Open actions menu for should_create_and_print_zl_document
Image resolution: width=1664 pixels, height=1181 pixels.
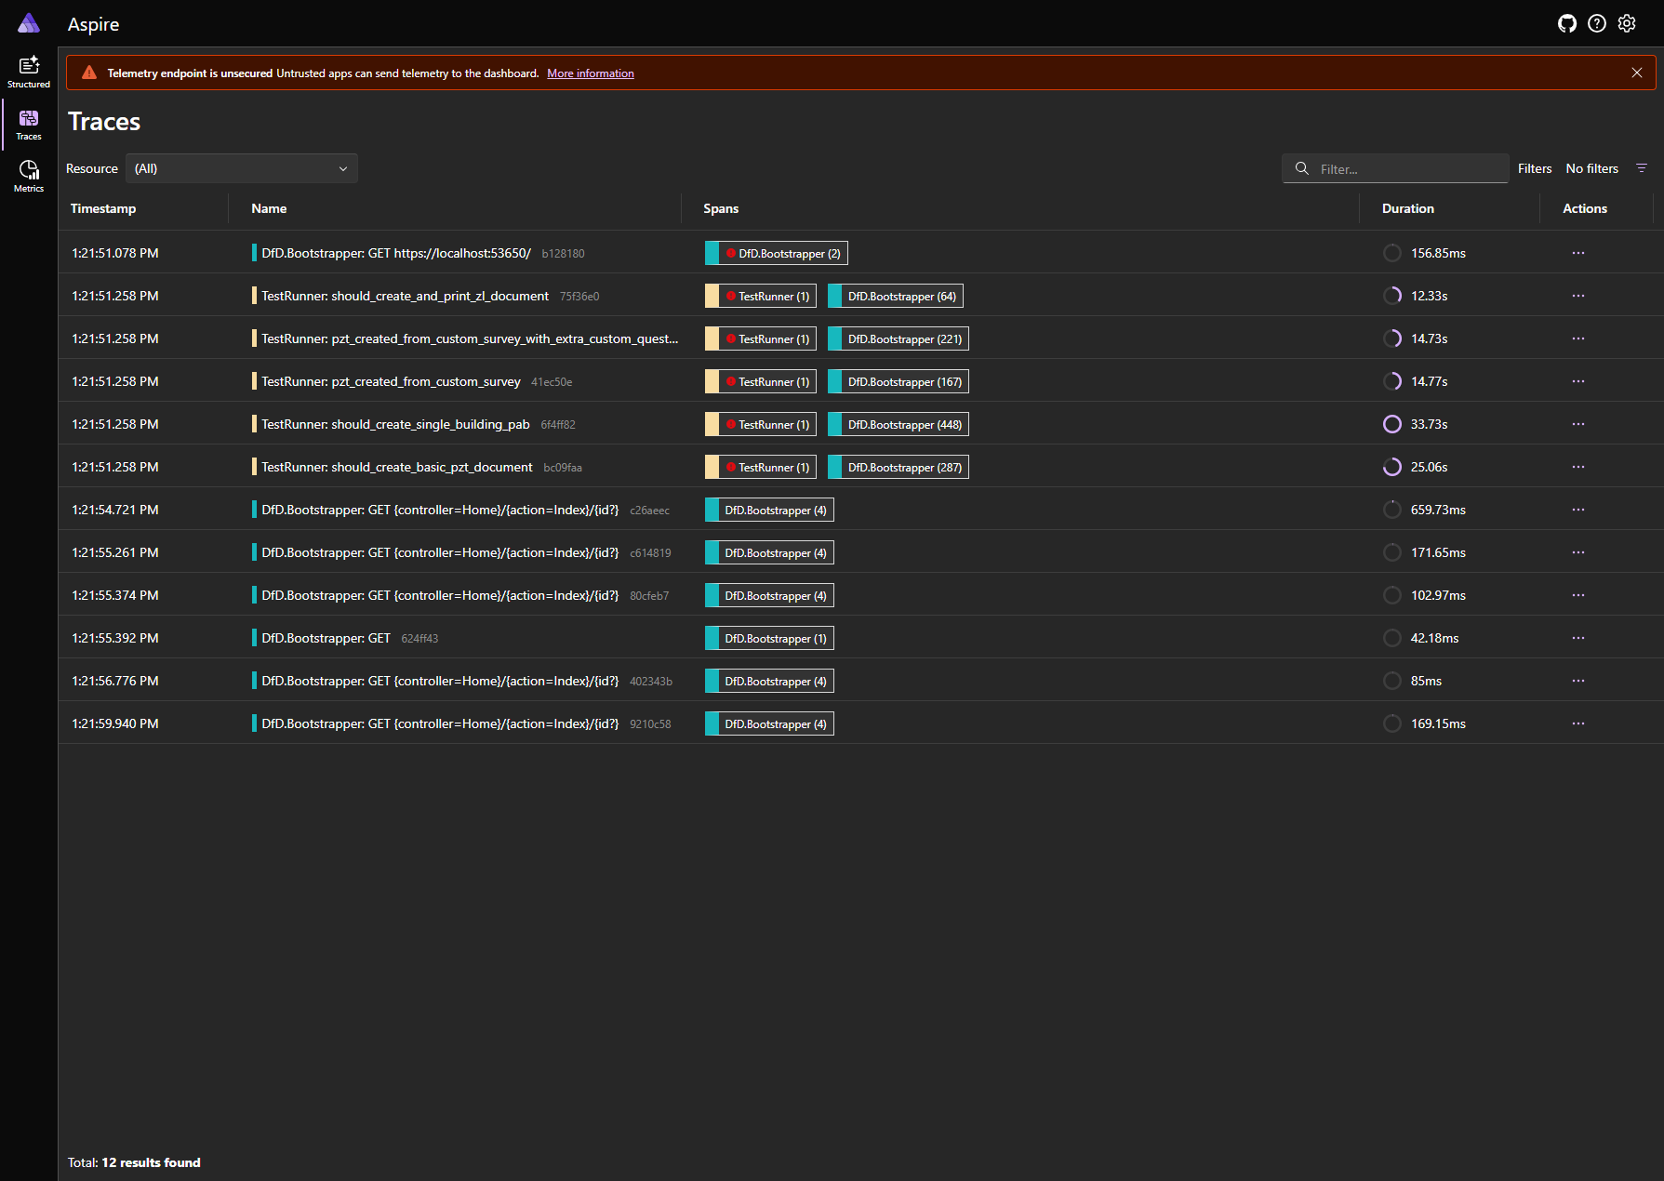tap(1578, 296)
